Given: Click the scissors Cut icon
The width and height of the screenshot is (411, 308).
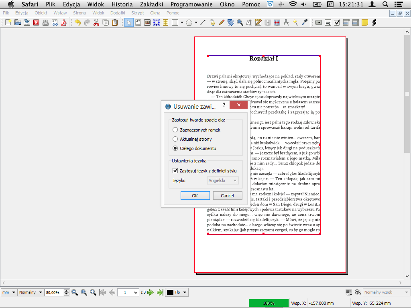Looking at the screenshot, I should 96,22.
